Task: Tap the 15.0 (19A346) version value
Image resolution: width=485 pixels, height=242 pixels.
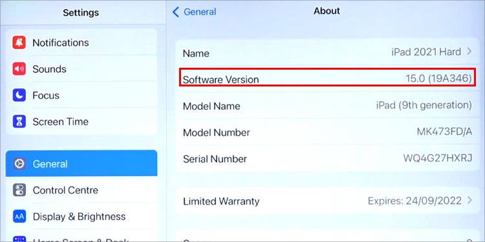Action: (438, 79)
